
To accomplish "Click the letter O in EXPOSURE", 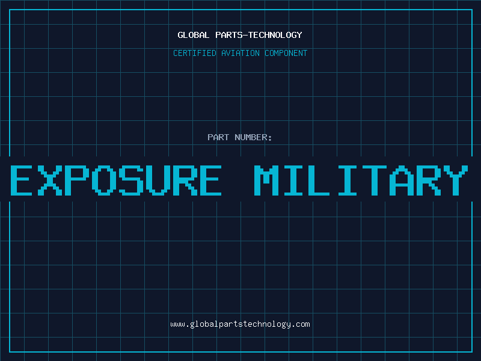I will coord(104,180).
